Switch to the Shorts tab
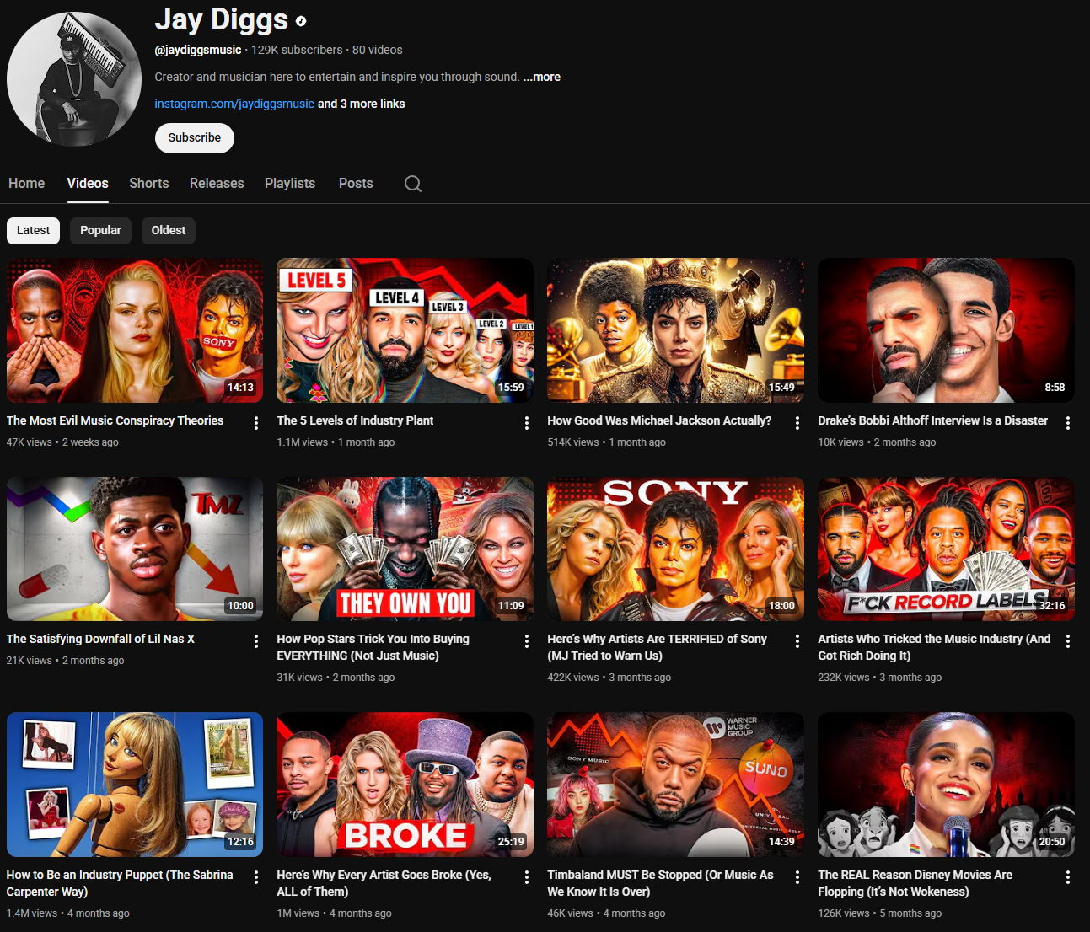This screenshot has width=1090, height=932. click(x=148, y=184)
